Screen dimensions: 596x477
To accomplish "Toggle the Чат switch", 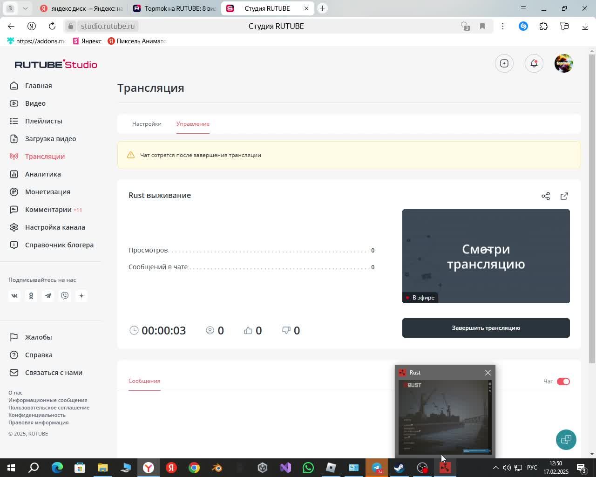I will [x=563, y=382].
